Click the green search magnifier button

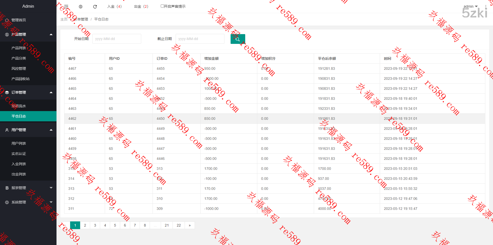pyautogui.click(x=238, y=39)
